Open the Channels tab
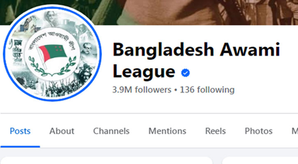 (x=111, y=131)
